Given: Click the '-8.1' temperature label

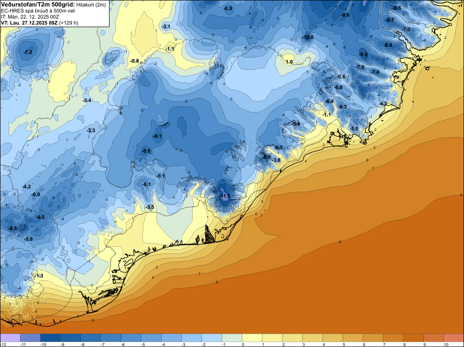Looking at the screenshot, I should [x=157, y=136].
